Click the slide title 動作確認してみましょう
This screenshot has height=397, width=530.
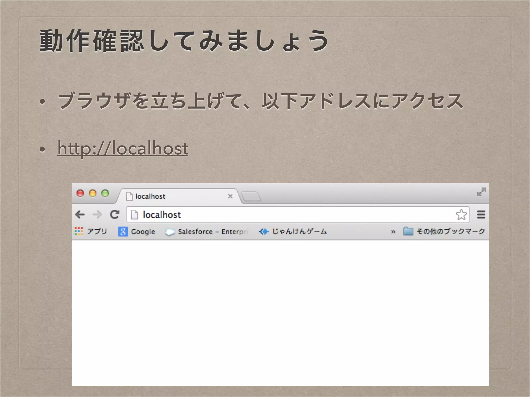pyautogui.click(x=184, y=41)
